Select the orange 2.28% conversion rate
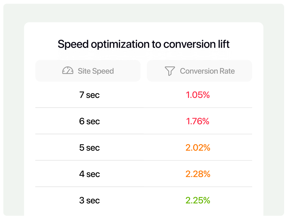 (198, 174)
